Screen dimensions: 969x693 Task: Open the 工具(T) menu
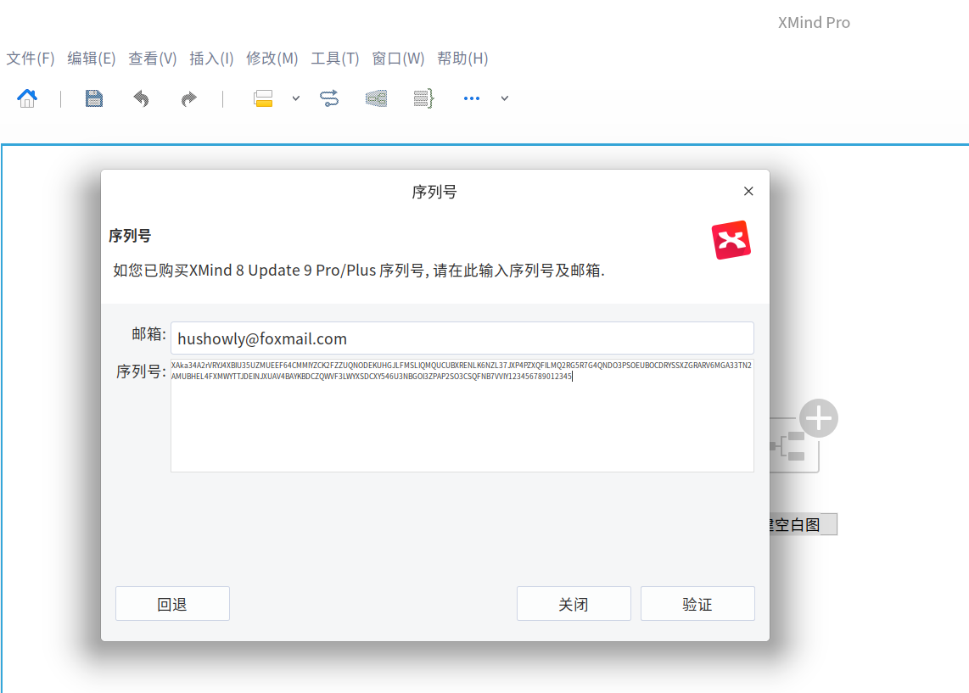(335, 59)
